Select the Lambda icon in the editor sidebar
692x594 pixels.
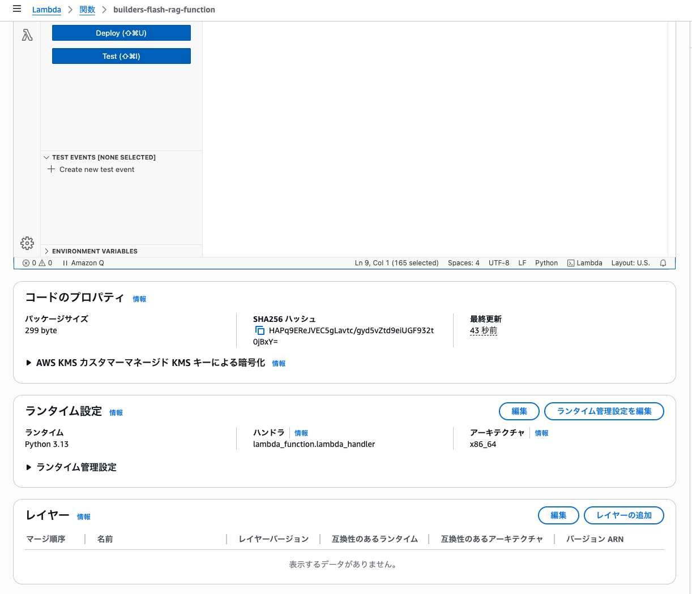point(27,35)
